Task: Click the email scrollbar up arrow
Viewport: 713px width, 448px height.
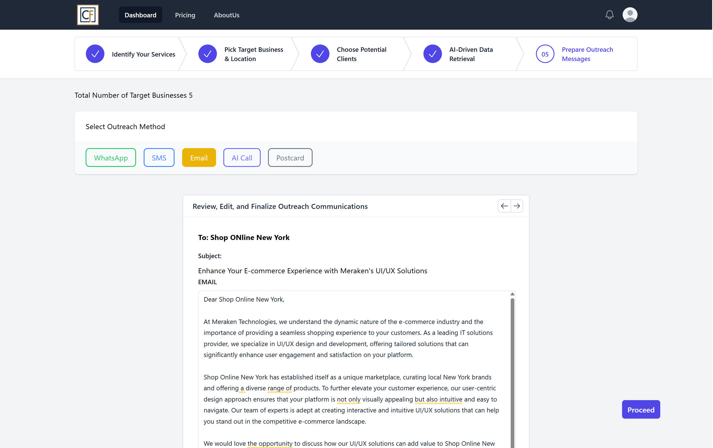Action: [x=512, y=294]
